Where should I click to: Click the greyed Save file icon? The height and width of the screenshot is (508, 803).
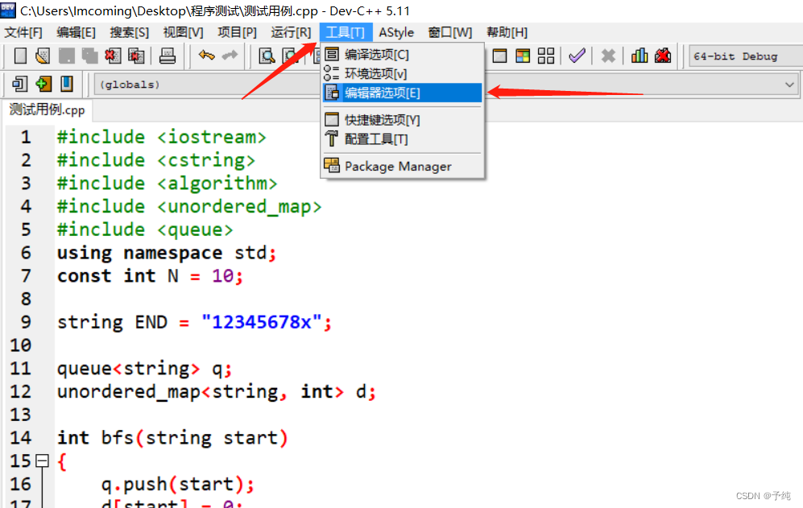pos(67,56)
